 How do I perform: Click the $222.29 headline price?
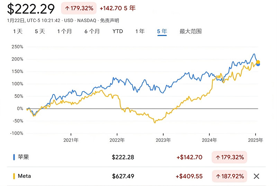[x=31, y=9]
